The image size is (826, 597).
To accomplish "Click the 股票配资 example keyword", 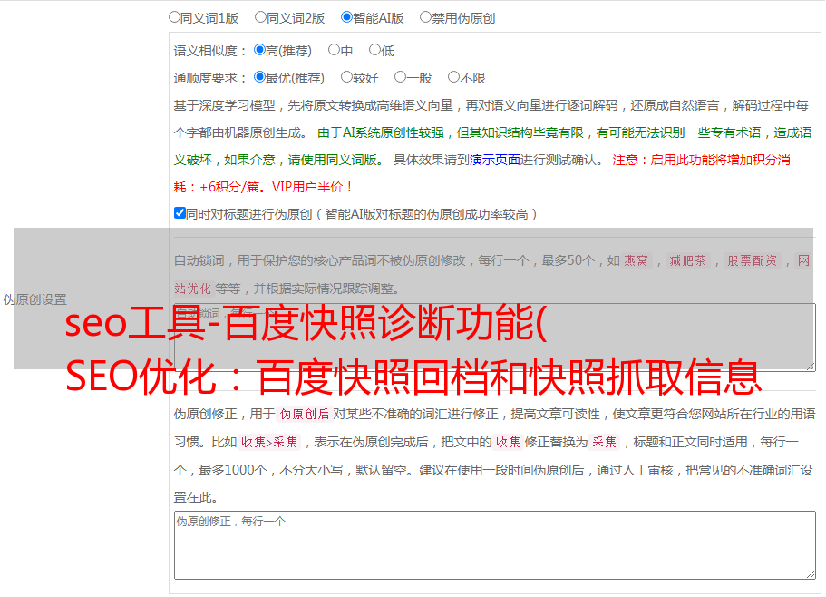I will (x=753, y=260).
